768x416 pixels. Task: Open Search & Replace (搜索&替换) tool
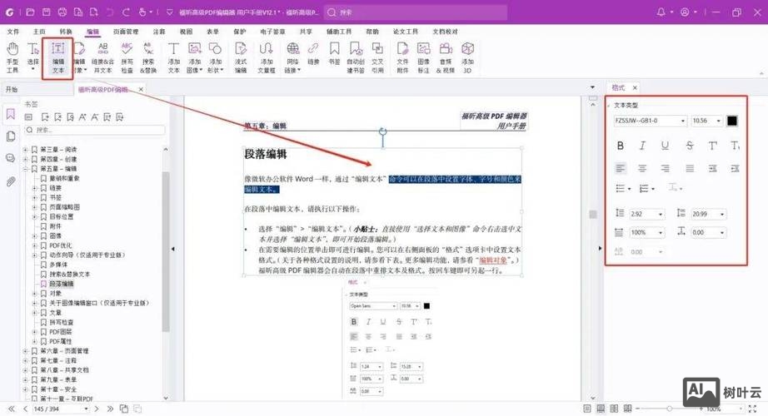(148, 57)
